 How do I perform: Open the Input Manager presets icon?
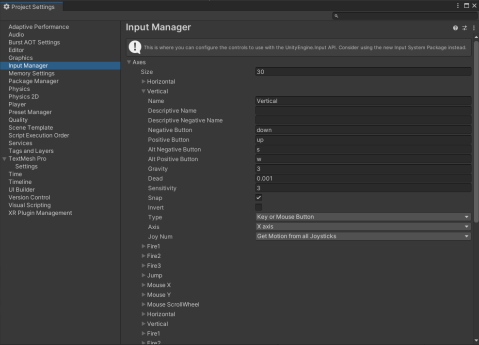click(464, 28)
